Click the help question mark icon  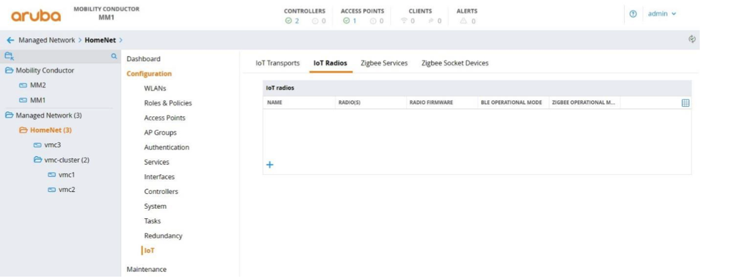pos(633,14)
